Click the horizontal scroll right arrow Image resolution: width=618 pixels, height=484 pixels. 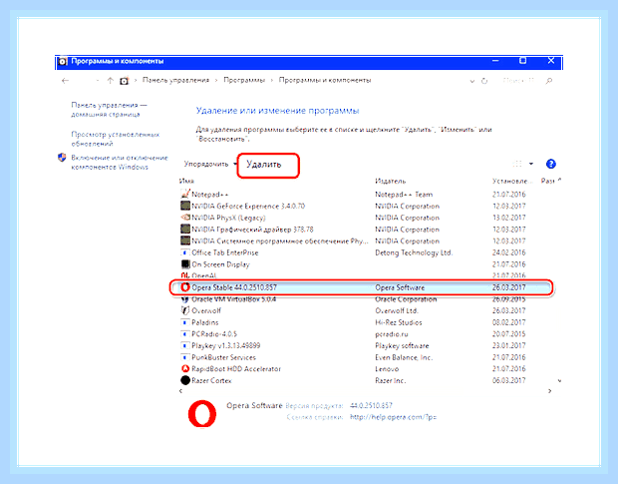(x=550, y=391)
